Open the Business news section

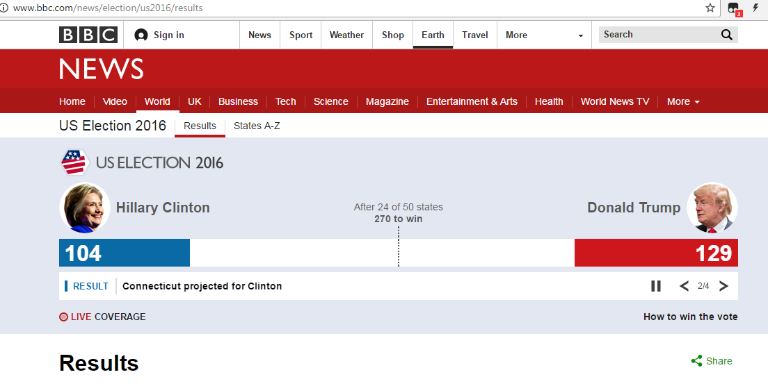pyautogui.click(x=238, y=101)
